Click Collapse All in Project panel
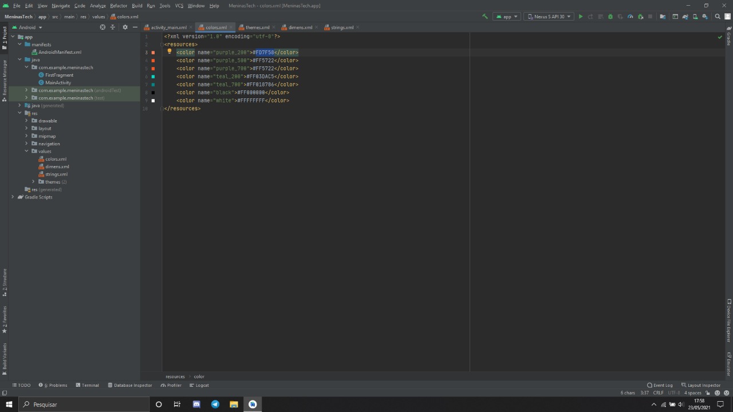Image resolution: width=733 pixels, height=412 pixels. pyautogui.click(x=112, y=27)
